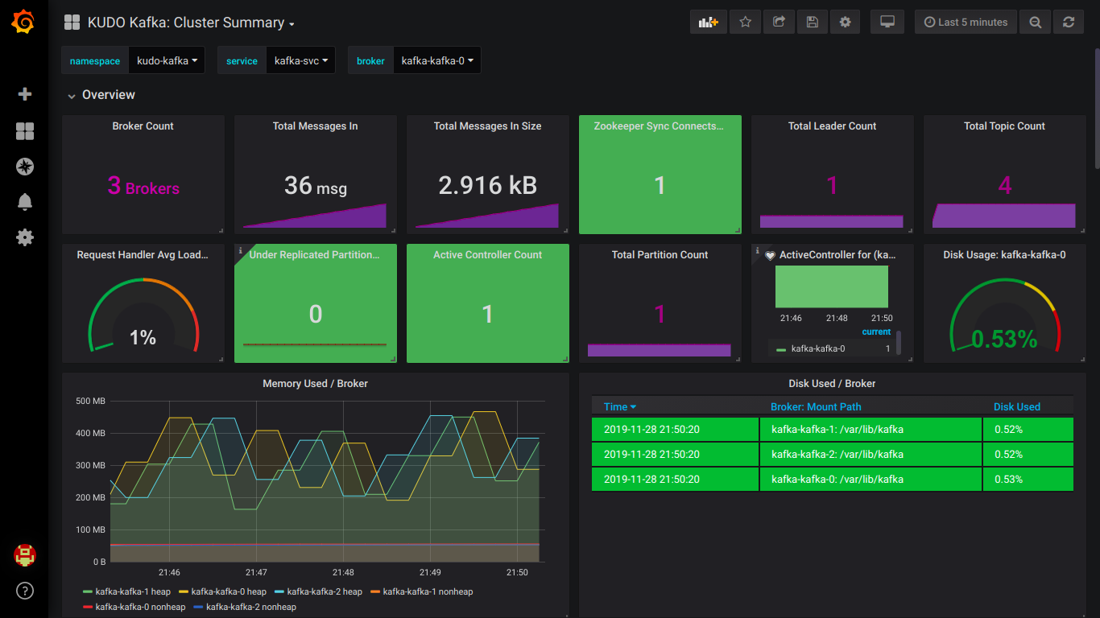Image resolution: width=1100 pixels, height=618 pixels.
Task: Open the Disk Usage: kafka-kafka-0 panel menu
Action: 1004,255
